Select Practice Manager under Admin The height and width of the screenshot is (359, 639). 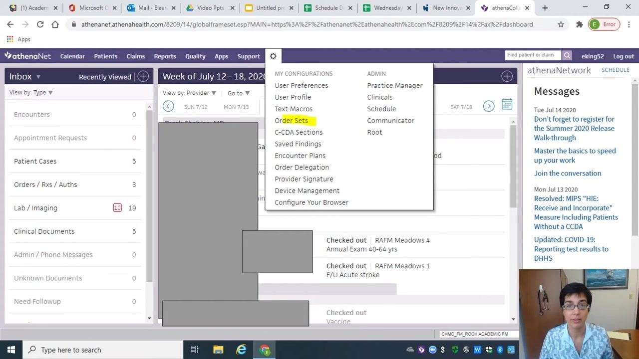395,85
